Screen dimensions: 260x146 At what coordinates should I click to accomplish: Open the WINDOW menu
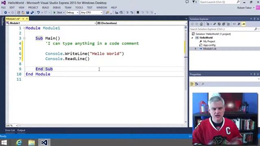[102, 8]
